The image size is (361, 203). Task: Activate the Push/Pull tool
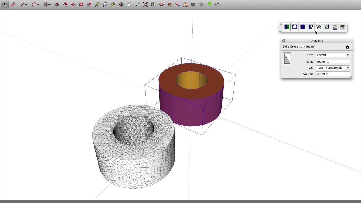coord(57,4)
